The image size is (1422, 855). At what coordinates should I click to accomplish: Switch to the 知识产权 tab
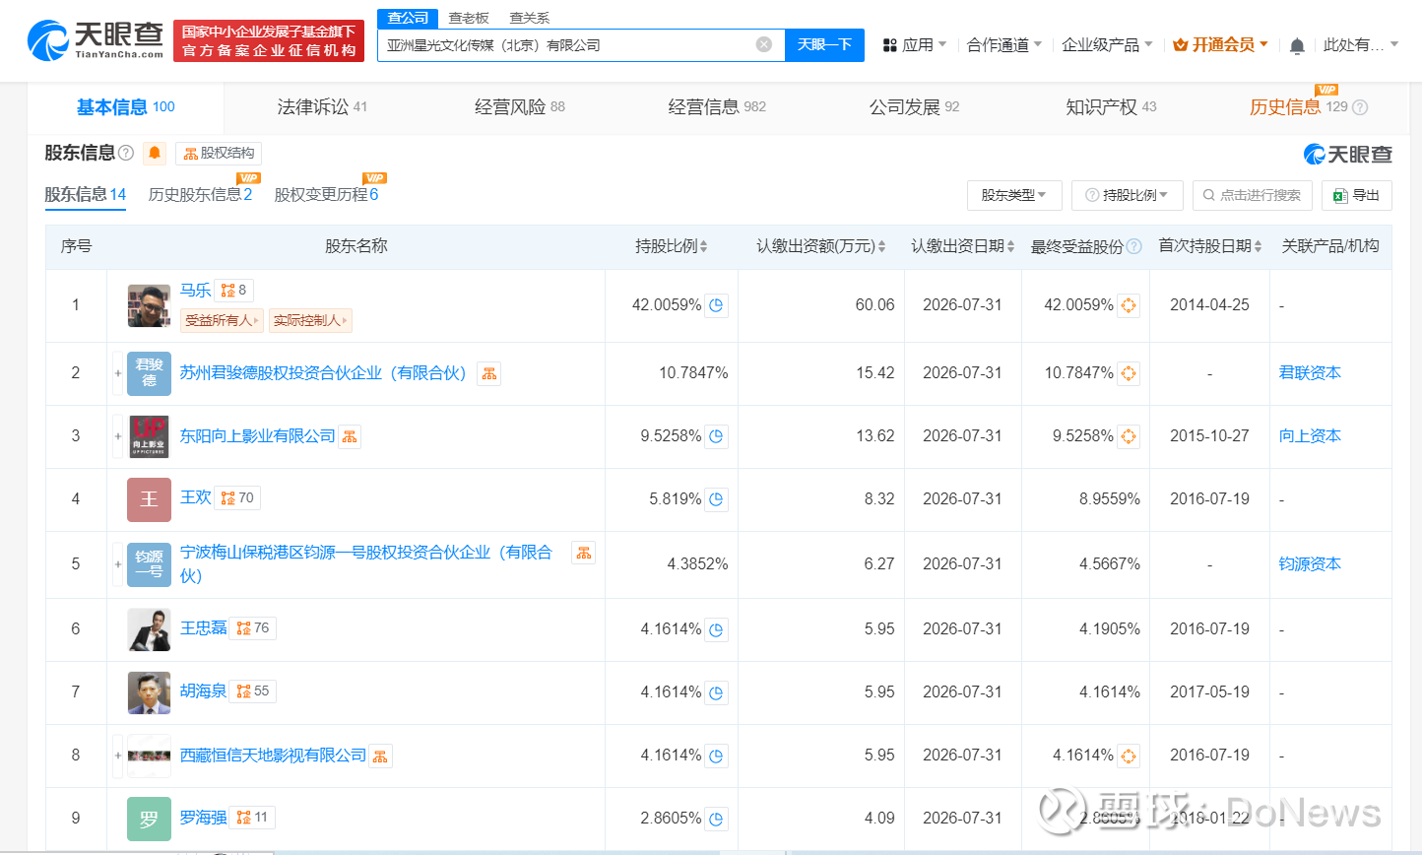pyautogui.click(x=1111, y=107)
